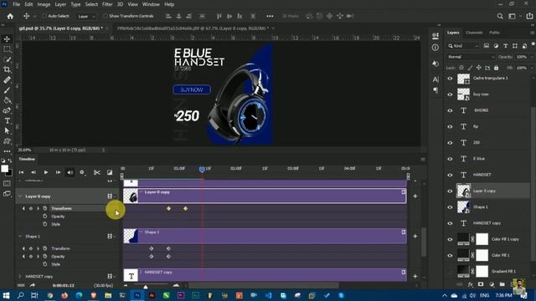Open the Search magnifier icon top right
This screenshot has width=536, height=301.
click(500, 16)
